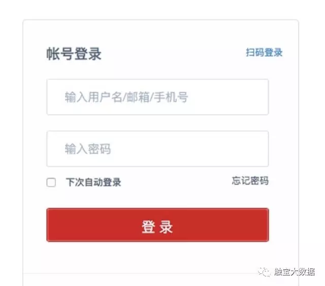The height and width of the screenshot is (286, 325).
Task: Switch to 扫码登录 QR code login
Action: pos(264,53)
